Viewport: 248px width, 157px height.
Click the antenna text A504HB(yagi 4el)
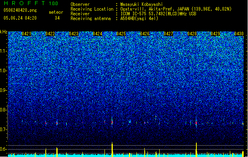[x=139, y=18]
